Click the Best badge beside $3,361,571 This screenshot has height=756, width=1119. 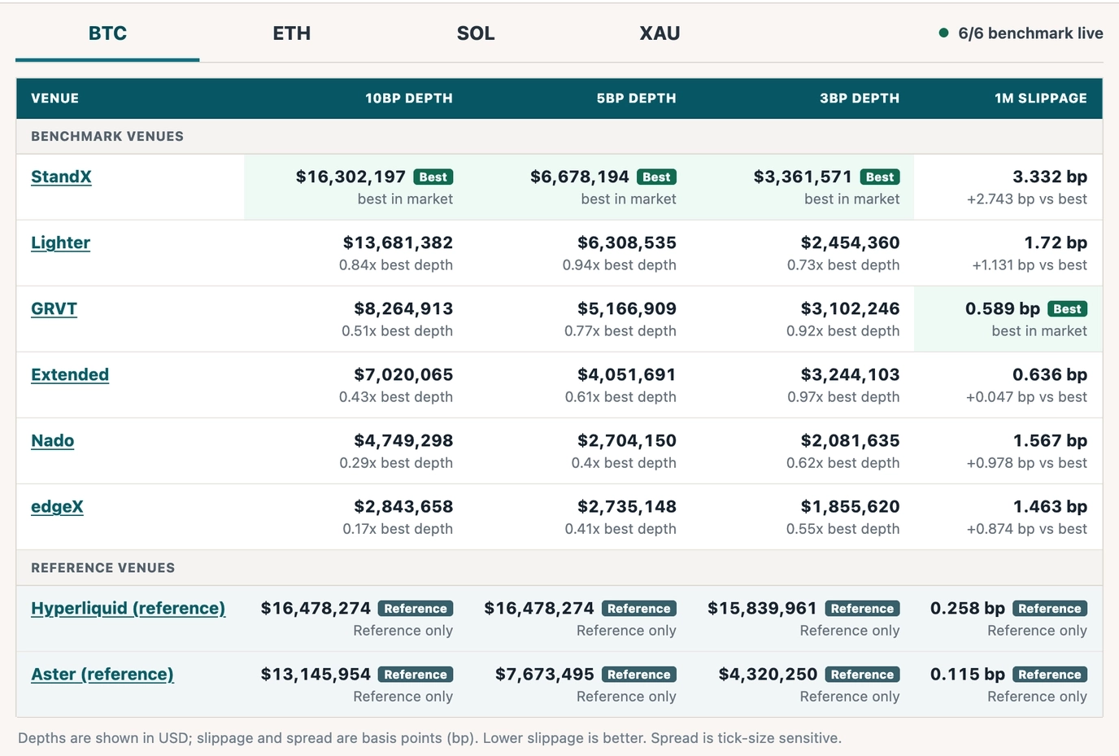[880, 177]
